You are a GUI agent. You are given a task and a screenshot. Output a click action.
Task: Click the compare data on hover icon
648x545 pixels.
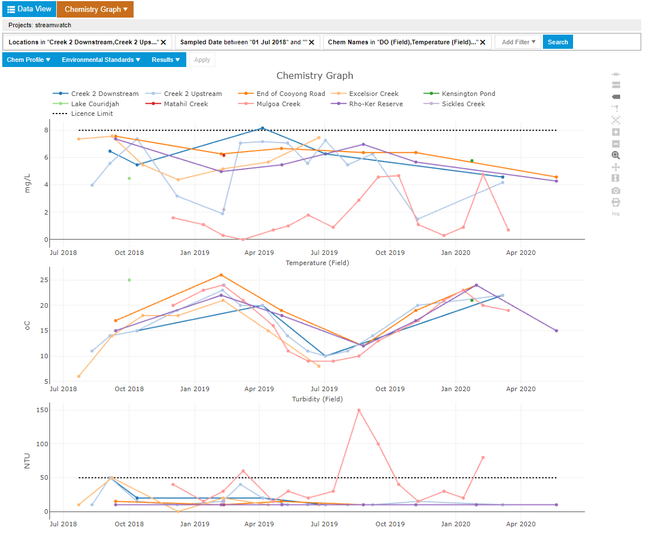(616, 85)
